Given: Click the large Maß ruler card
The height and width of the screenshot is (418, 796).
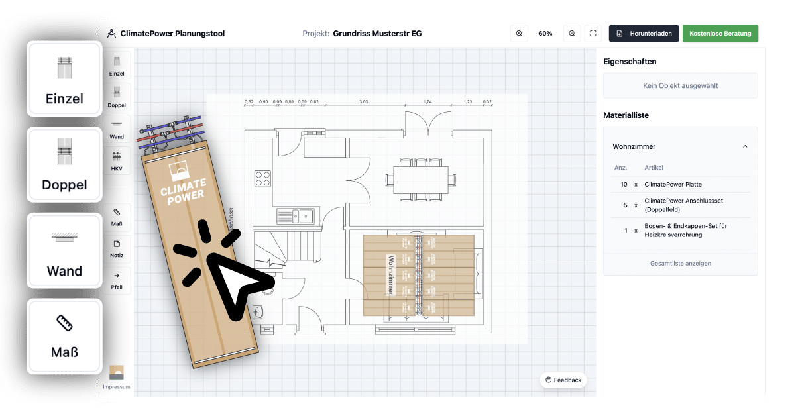Looking at the screenshot, I should [64, 337].
